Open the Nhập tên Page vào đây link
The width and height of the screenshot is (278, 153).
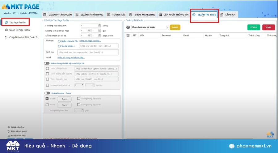click(90, 41)
